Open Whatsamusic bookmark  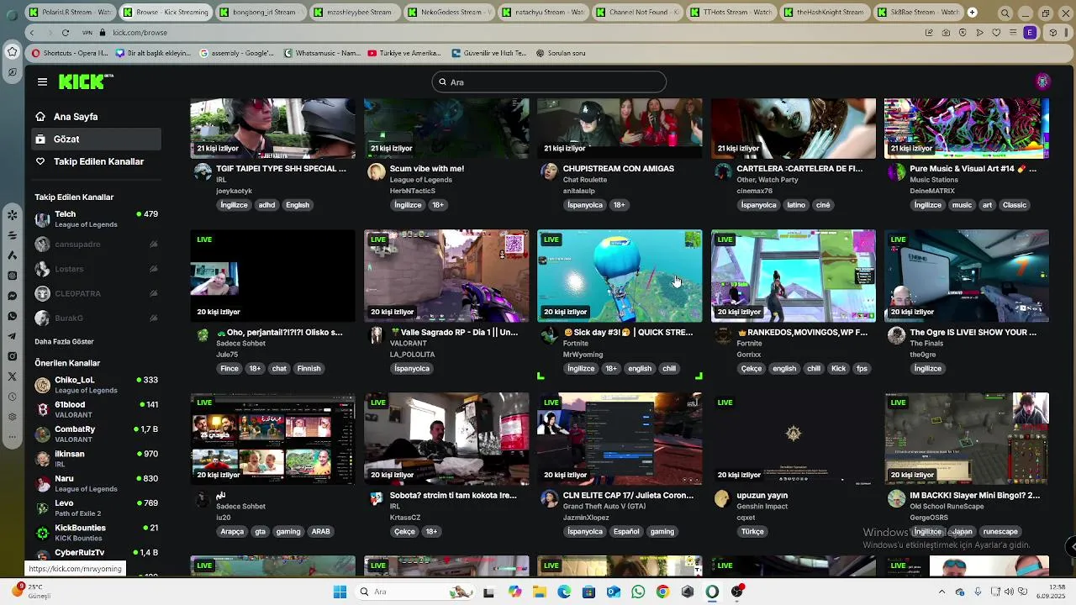point(322,53)
